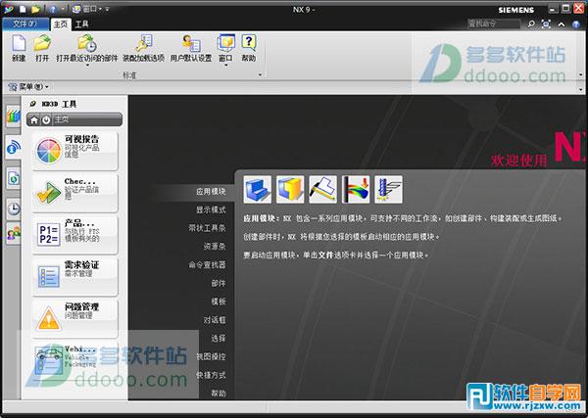
Task: Select 命令查找器 in welcome list
Action: point(207,265)
